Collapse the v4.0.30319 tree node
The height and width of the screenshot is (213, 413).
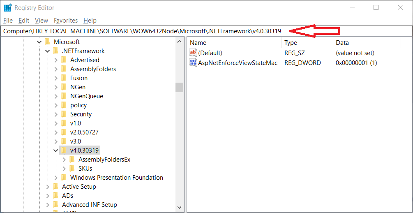pos(56,150)
